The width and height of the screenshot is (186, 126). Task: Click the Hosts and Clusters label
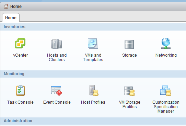coord(57,57)
